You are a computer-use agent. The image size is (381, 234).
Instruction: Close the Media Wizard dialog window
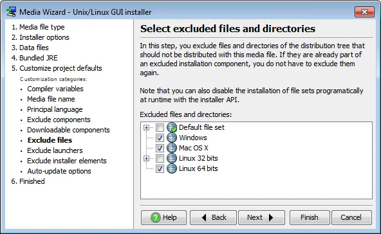coord(364,12)
